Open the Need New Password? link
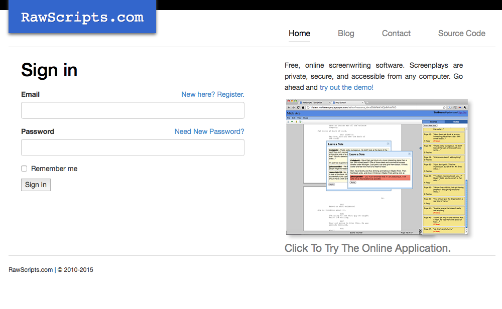The width and height of the screenshot is (502, 309). [x=209, y=131]
